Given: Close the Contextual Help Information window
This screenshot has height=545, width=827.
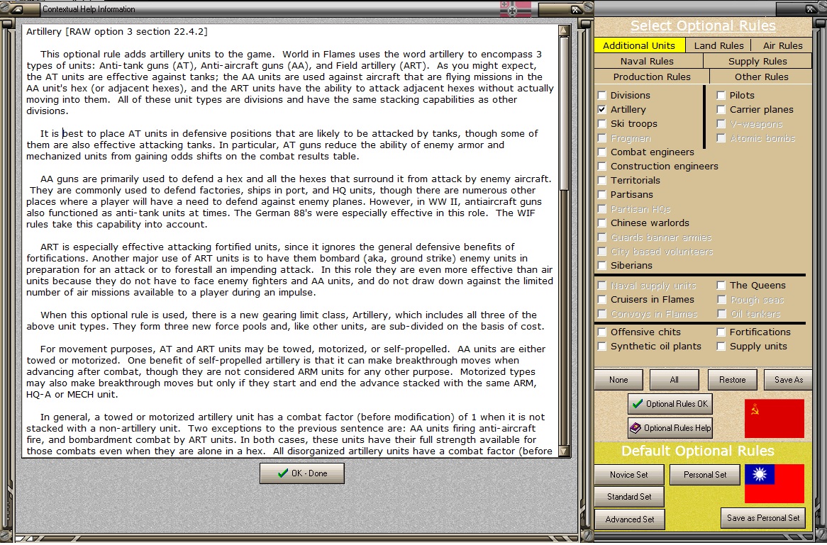Looking at the screenshot, I should click(x=575, y=9).
